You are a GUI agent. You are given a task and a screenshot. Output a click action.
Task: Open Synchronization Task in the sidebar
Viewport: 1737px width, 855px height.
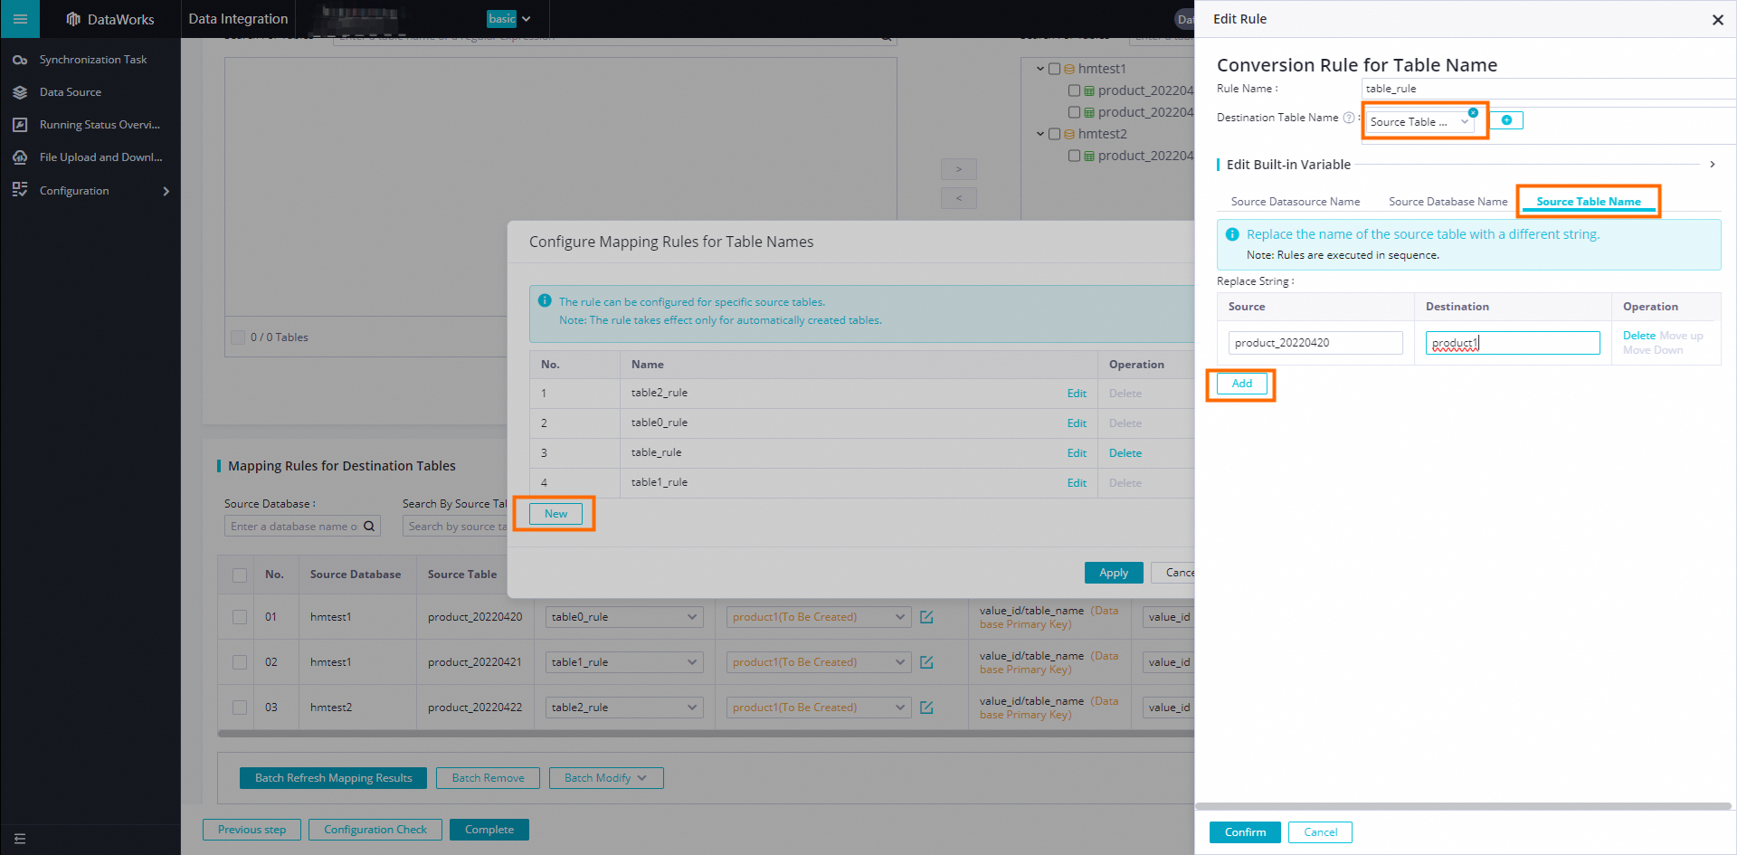point(93,60)
